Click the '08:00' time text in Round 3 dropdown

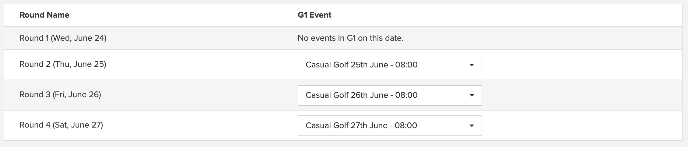click(406, 95)
